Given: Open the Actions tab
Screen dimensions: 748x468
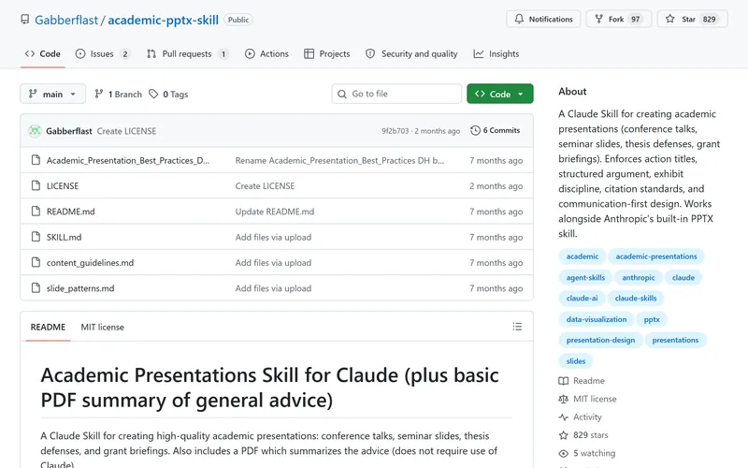Looking at the screenshot, I should [266, 54].
